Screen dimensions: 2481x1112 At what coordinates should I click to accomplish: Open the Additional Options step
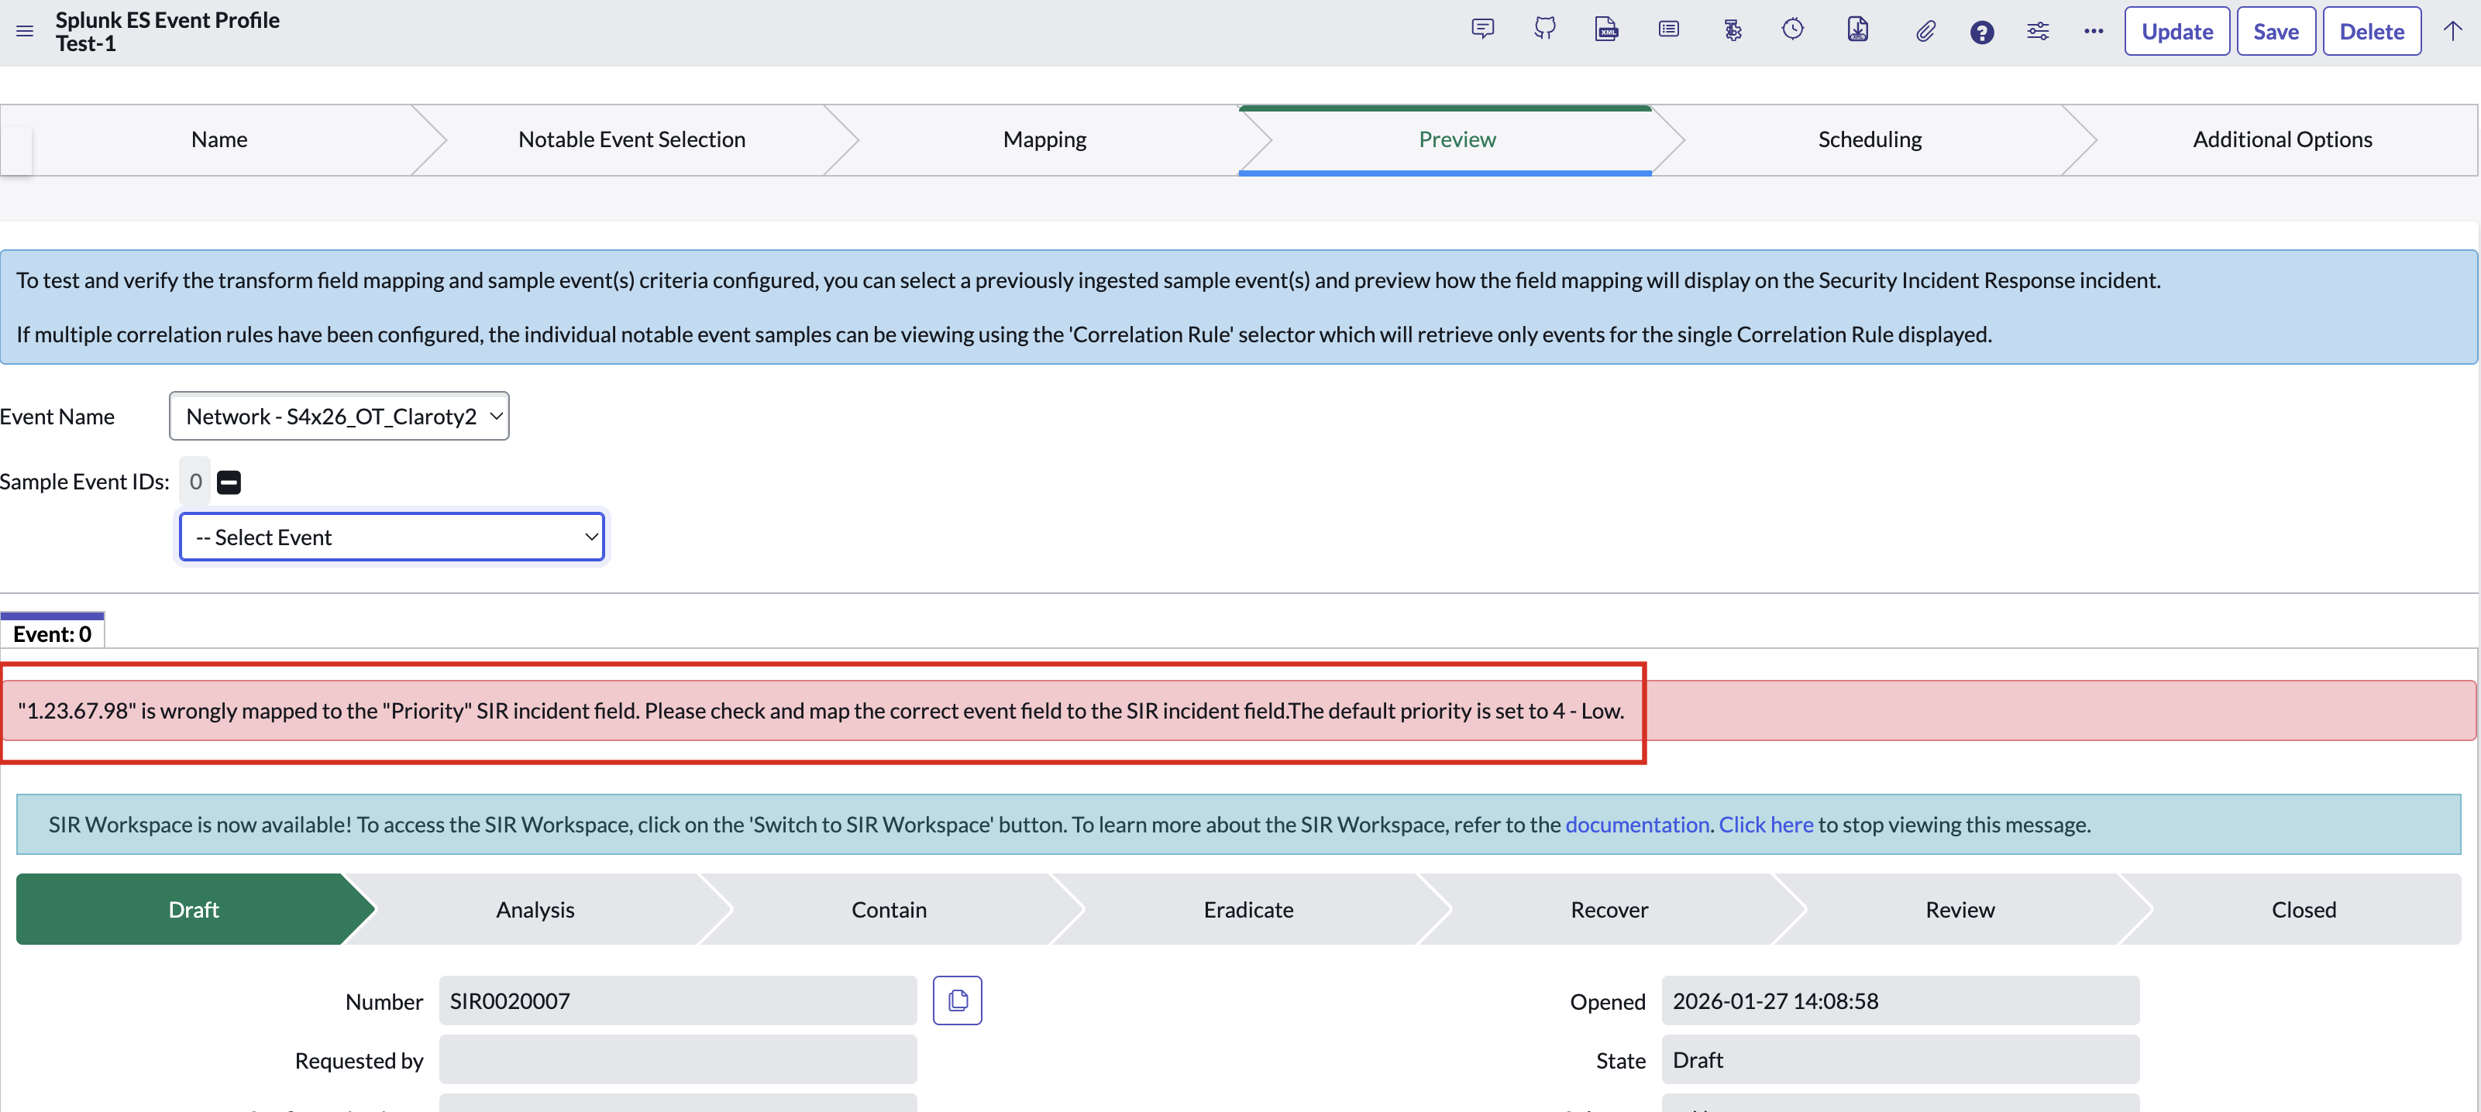pos(2283,139)
